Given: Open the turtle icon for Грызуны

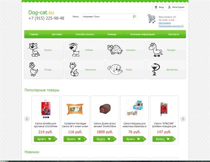Looking at the screenshot, I should (x=115, y=50).
